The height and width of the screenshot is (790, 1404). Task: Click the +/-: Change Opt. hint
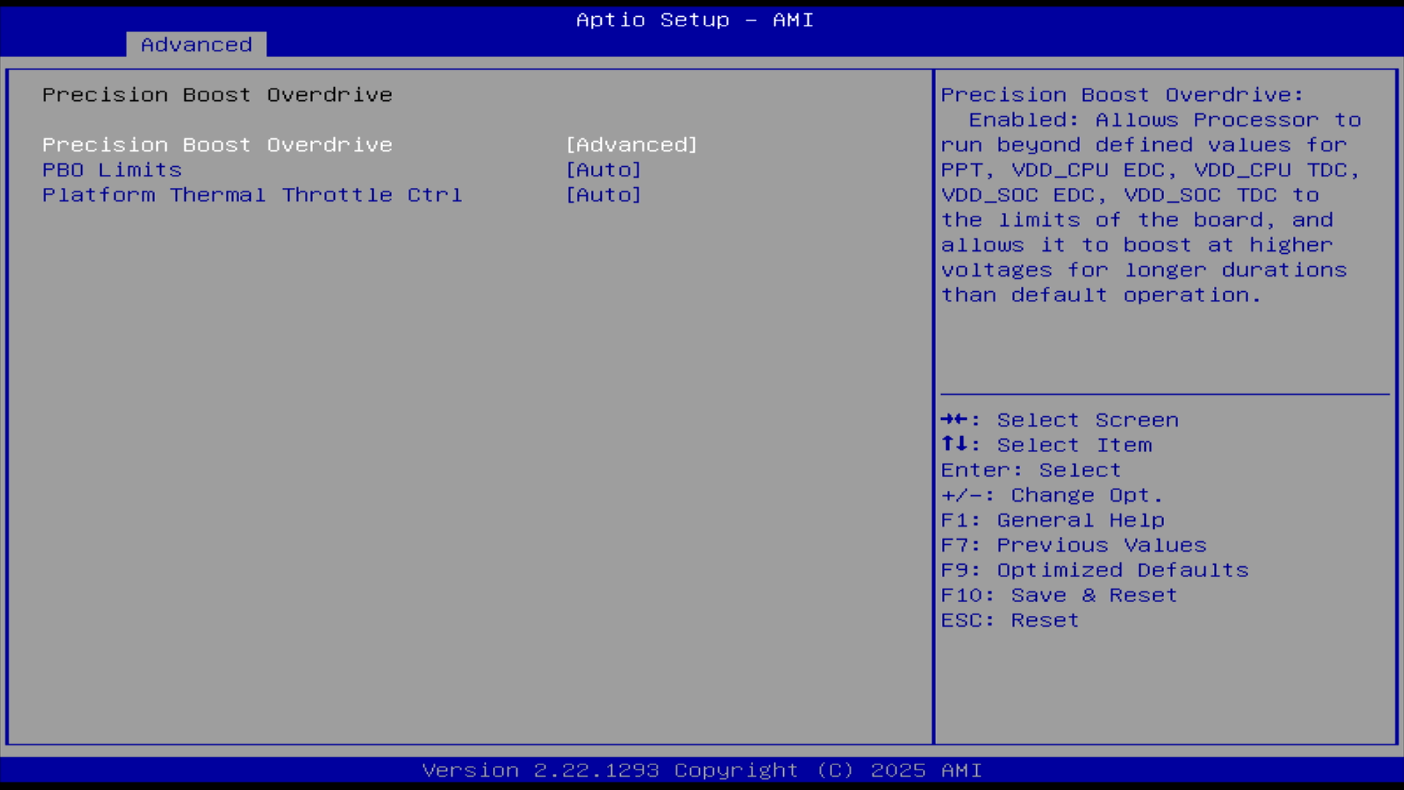coord(1051,495)
